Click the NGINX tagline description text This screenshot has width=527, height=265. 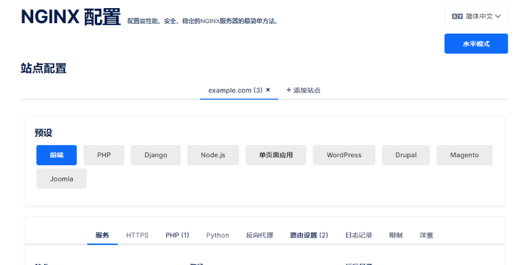point(203,21)
